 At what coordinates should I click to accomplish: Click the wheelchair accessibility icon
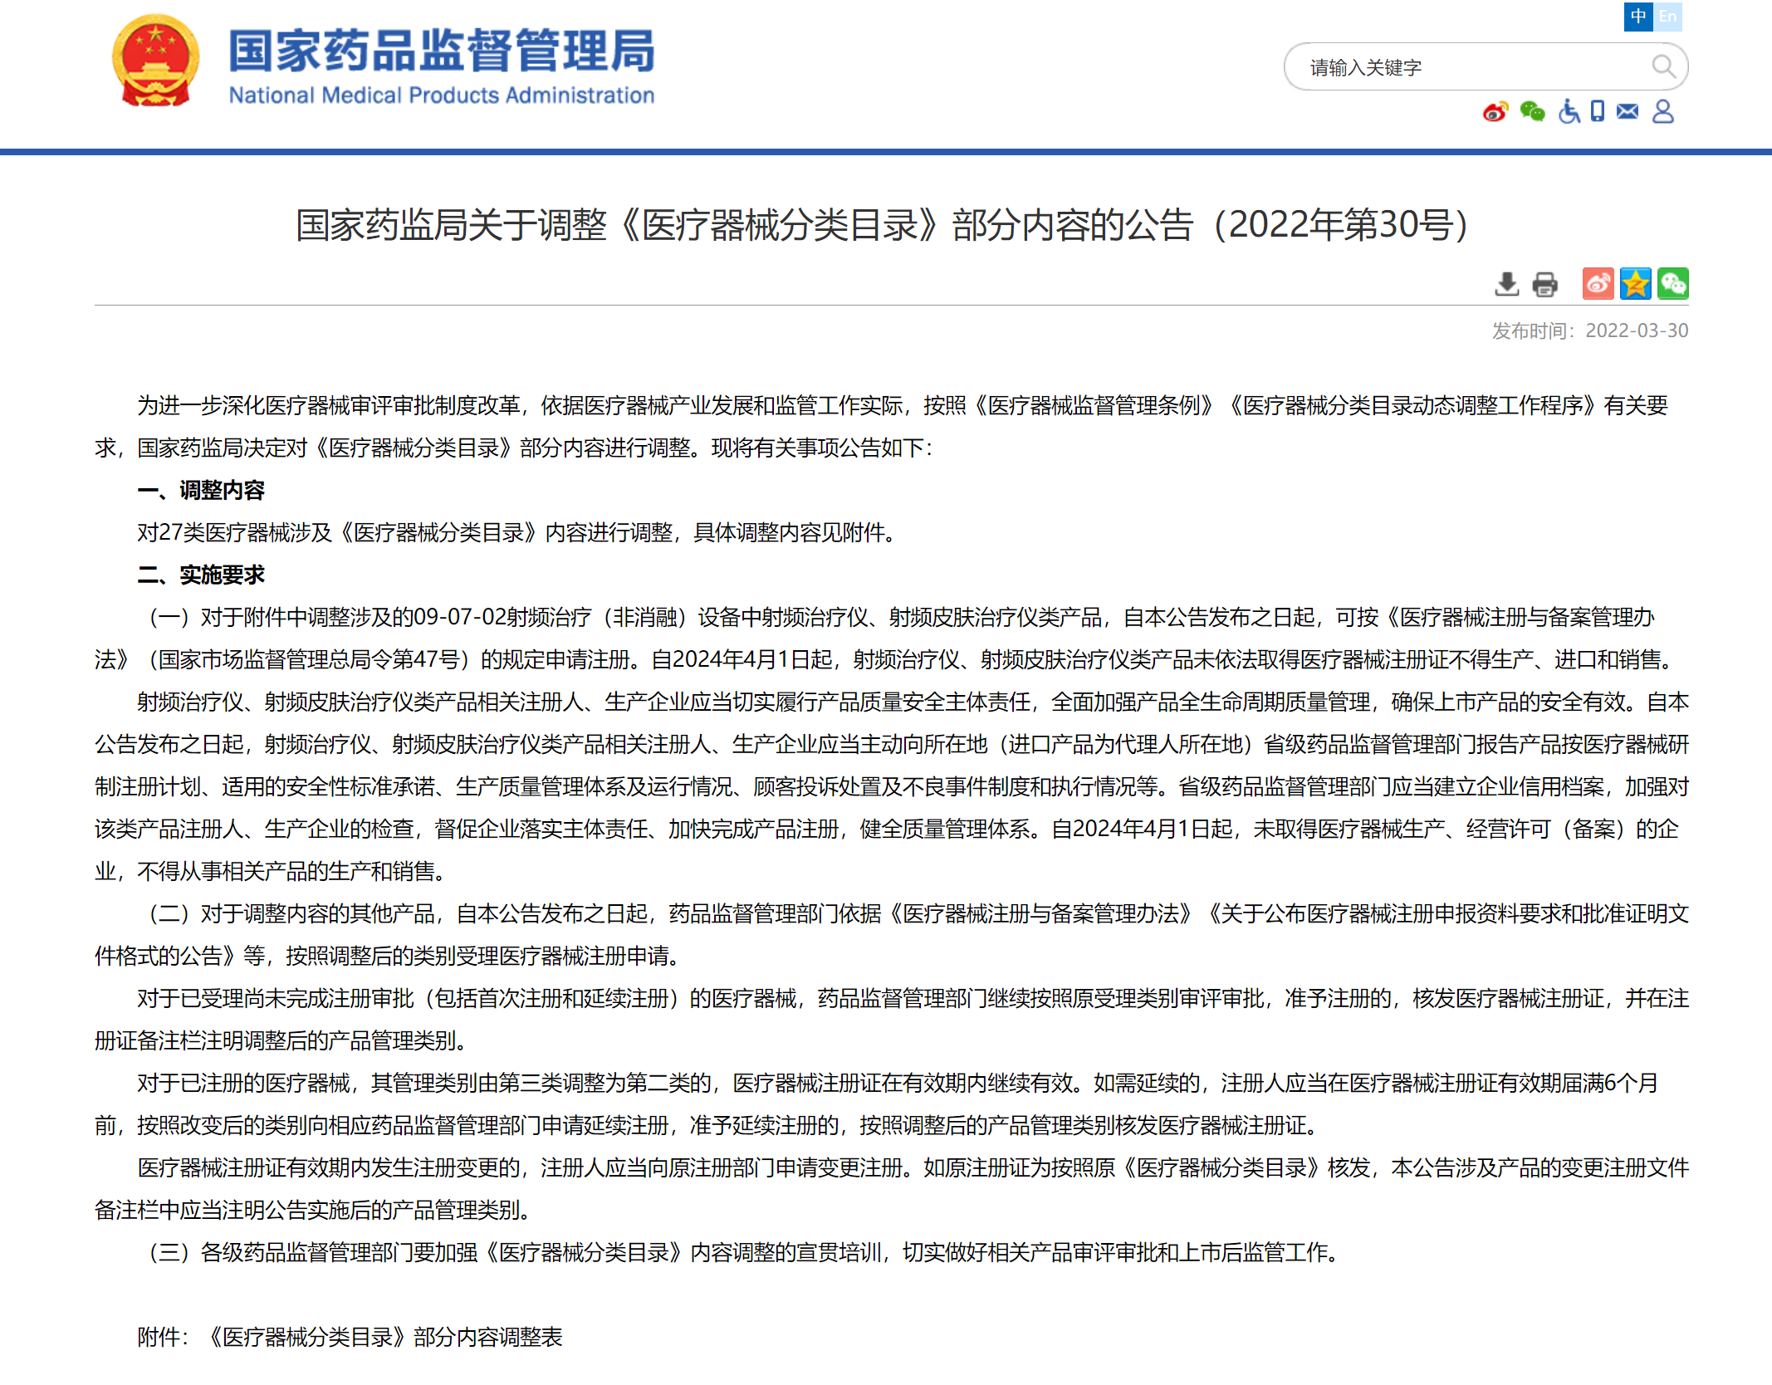1569,111
